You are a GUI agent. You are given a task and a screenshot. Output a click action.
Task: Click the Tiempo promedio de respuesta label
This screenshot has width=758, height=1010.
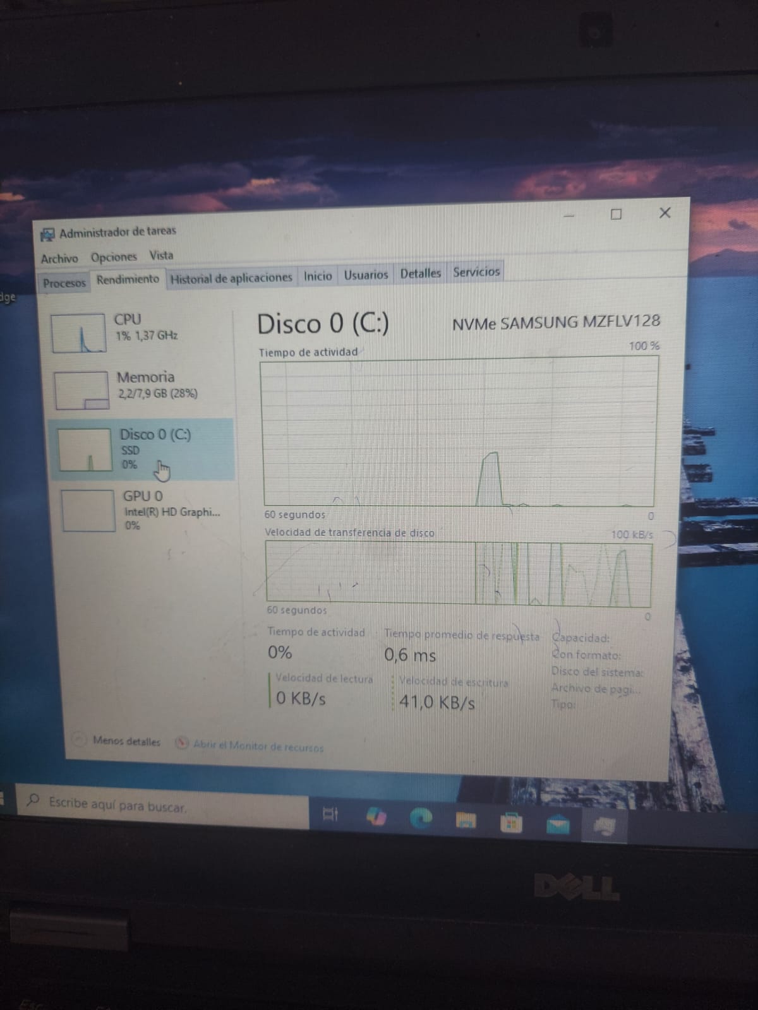coord(462,635)
